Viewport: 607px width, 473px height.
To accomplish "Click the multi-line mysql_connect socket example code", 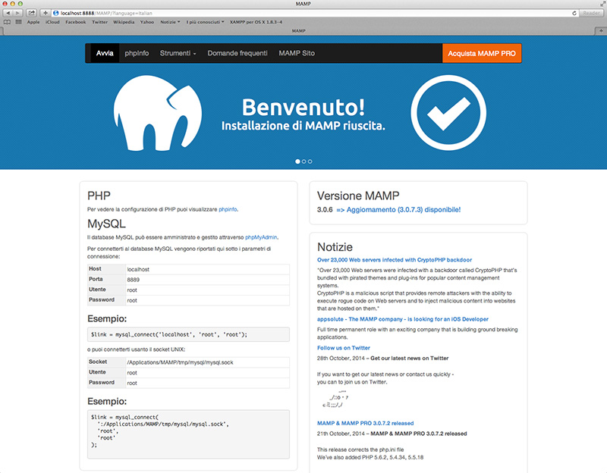I will pyautogui.click(x=188, y=434).
